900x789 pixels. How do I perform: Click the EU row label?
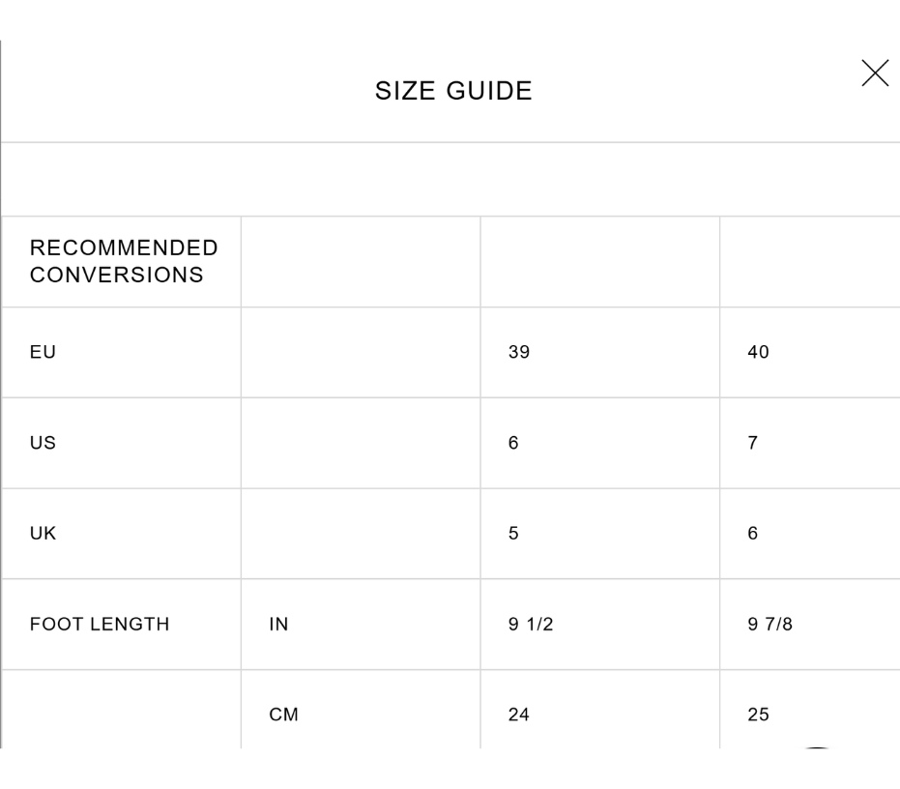pyautogui.click(x=44, y=352)
